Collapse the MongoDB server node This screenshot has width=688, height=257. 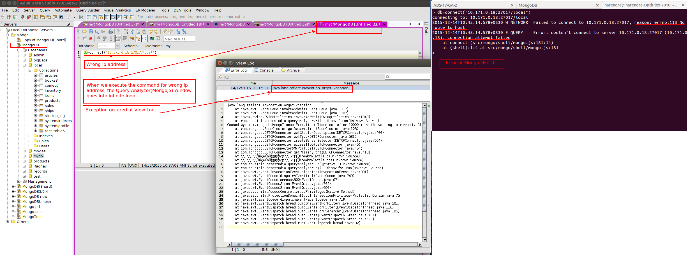point(13,45)
